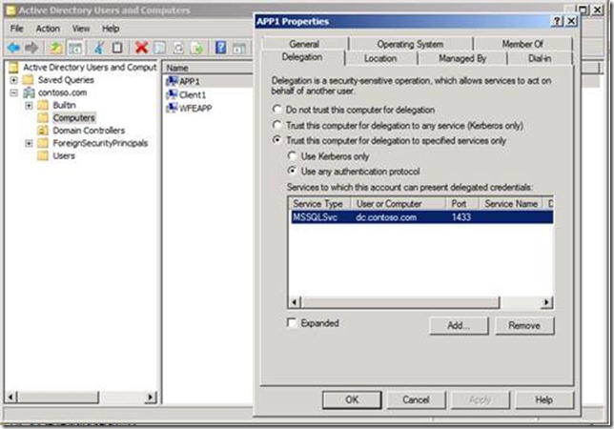Image resolution: width=614 pixels, height=429 pixels.
Task: Enable the Expanded checkbox
Action: point(293,324)
